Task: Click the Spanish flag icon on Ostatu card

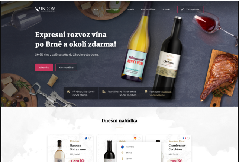Action: tap(135, 138)
